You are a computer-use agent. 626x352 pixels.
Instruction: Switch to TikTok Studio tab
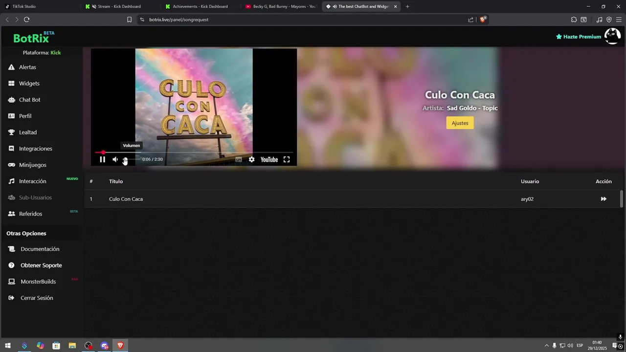(x=40, y=6)
